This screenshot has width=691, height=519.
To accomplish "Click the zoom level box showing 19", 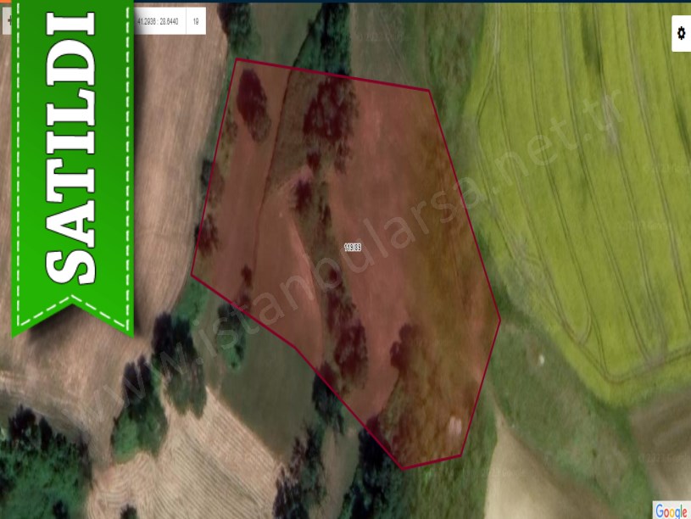I will point(196,20).
